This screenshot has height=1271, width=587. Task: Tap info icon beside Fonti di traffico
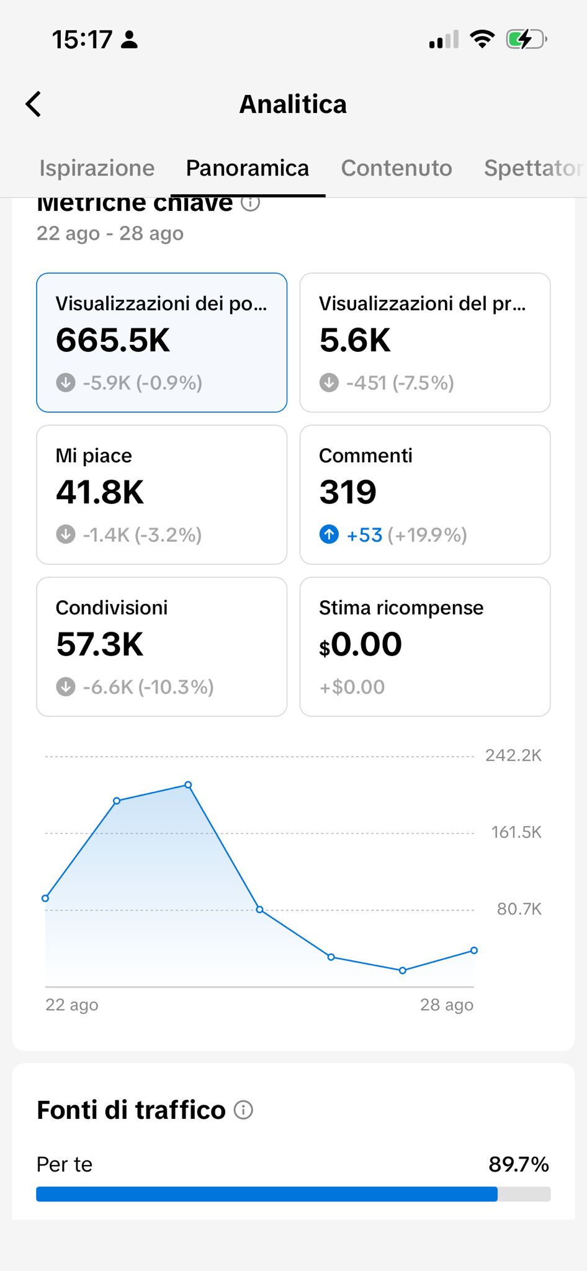click(x=243, y=1110)
